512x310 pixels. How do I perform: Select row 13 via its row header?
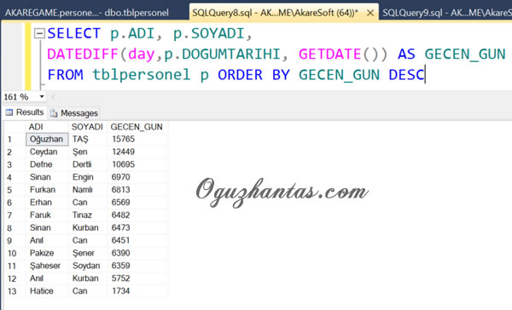click(15, 291)
